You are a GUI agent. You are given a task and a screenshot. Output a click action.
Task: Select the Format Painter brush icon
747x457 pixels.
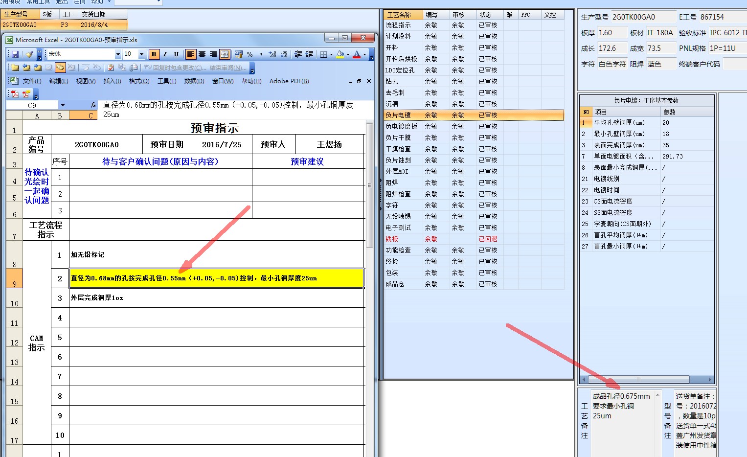[x=29, y=54]
